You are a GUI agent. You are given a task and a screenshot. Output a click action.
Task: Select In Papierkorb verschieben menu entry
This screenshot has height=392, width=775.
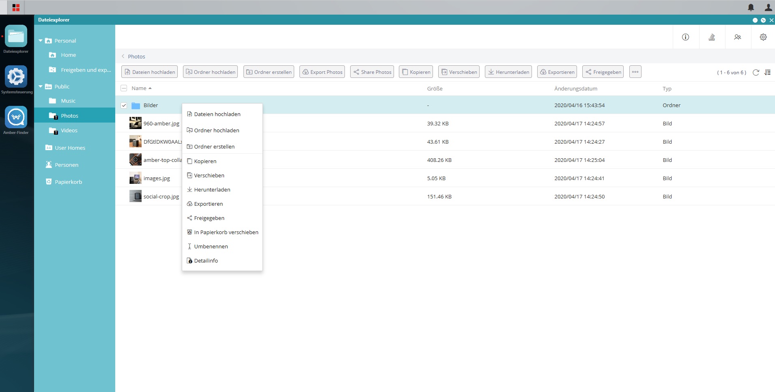pos(222,232)
